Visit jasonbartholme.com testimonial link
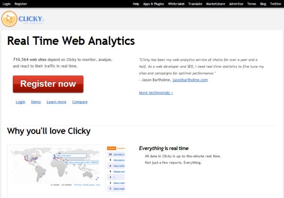Viewport: 284px width, 198px height. point(190,80)
